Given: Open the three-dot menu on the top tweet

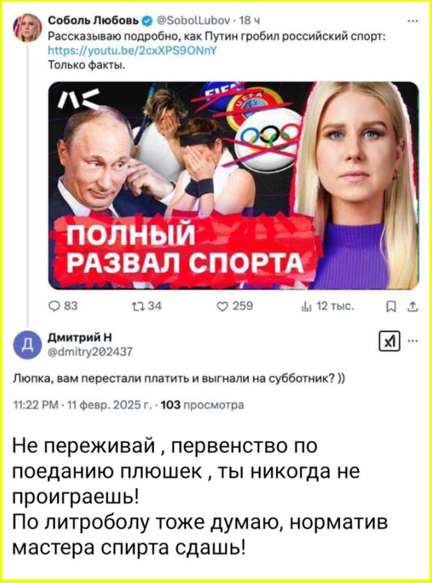Looking at the screenshot, I should (412, 21).
